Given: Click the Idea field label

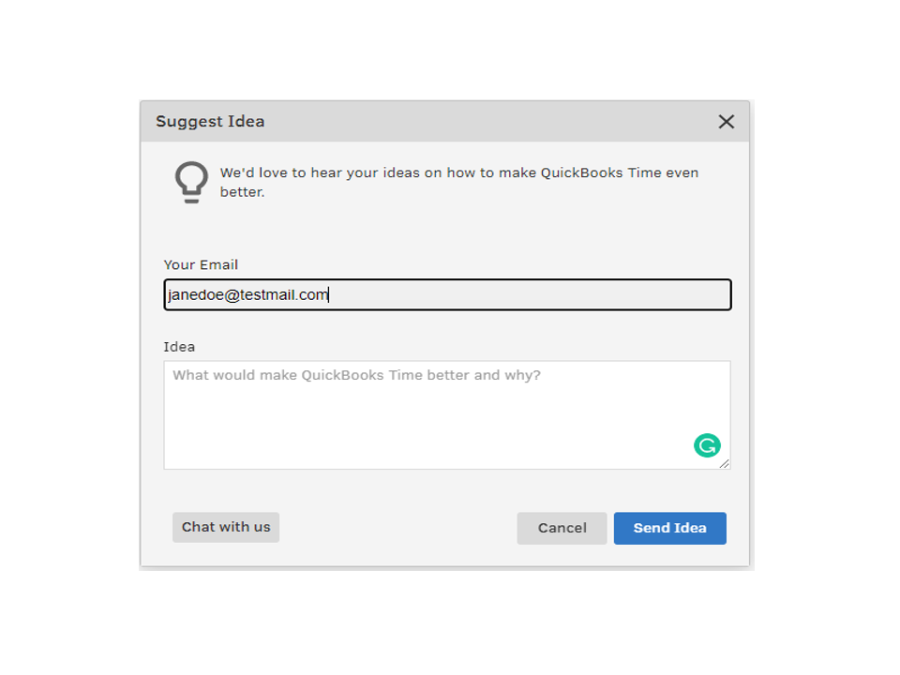Looking at the screenshot, I should pyautogui.click(x=179, y=347).
